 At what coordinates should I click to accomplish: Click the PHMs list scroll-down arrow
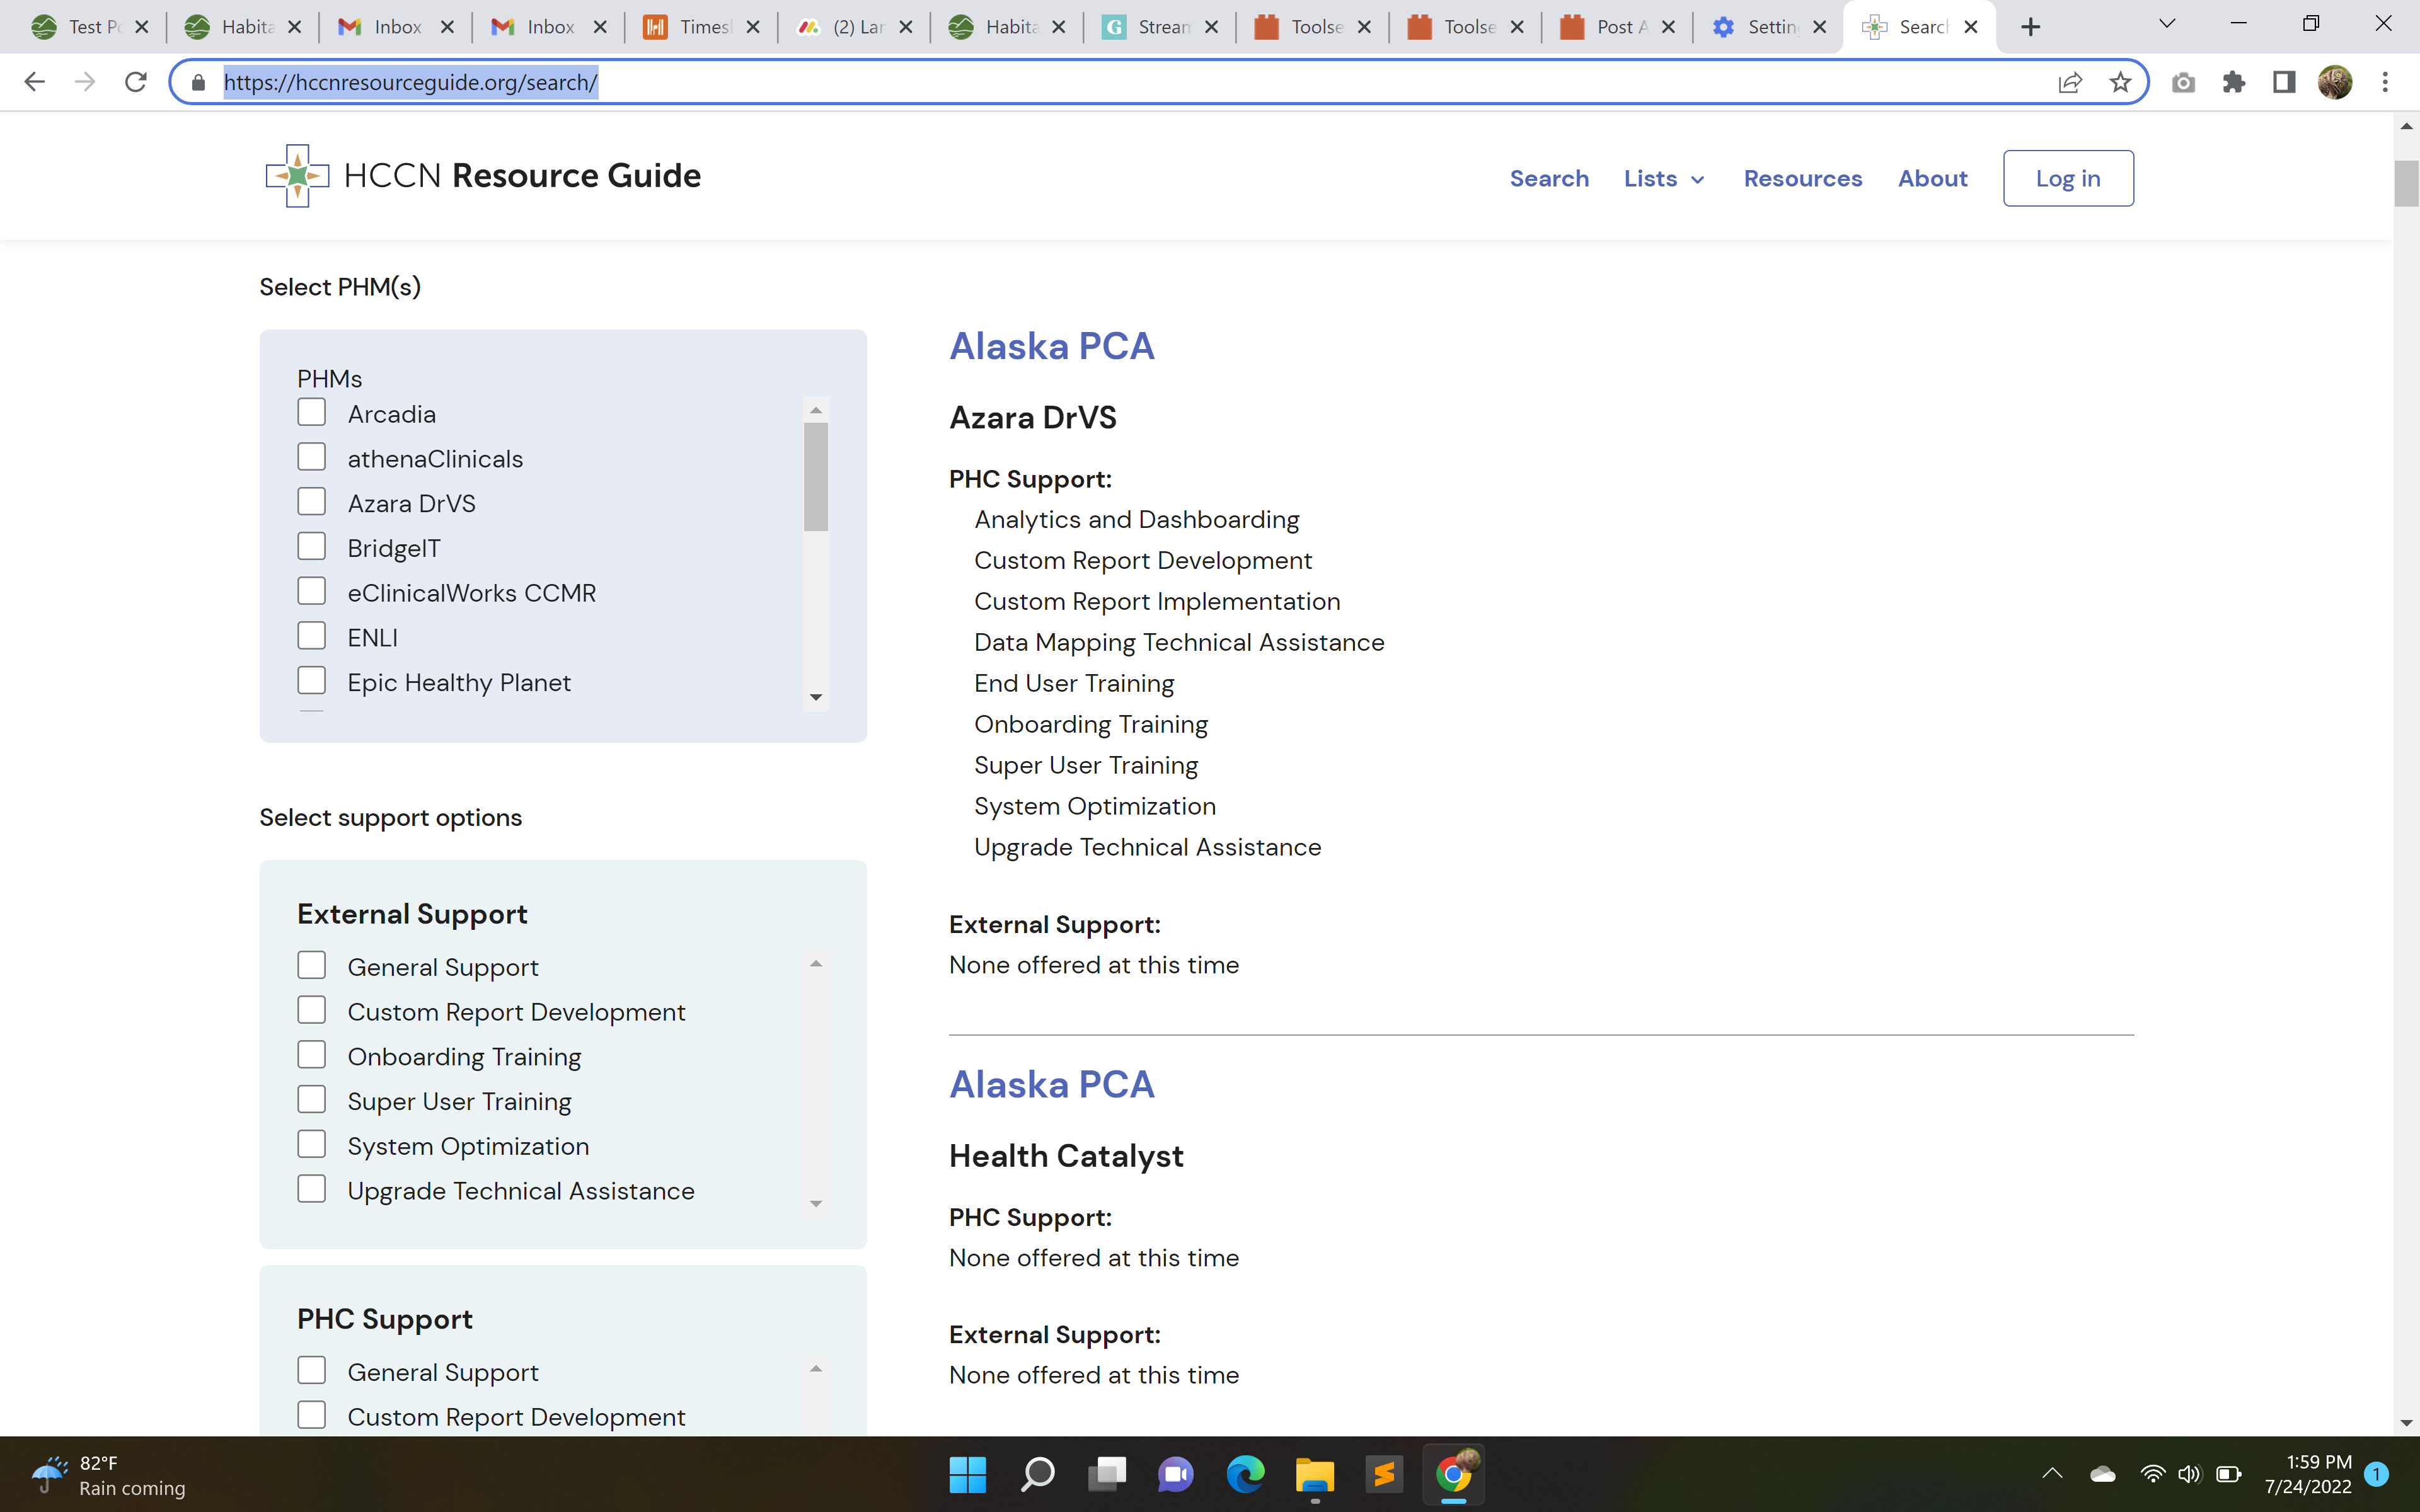click(x=816, y=697)
